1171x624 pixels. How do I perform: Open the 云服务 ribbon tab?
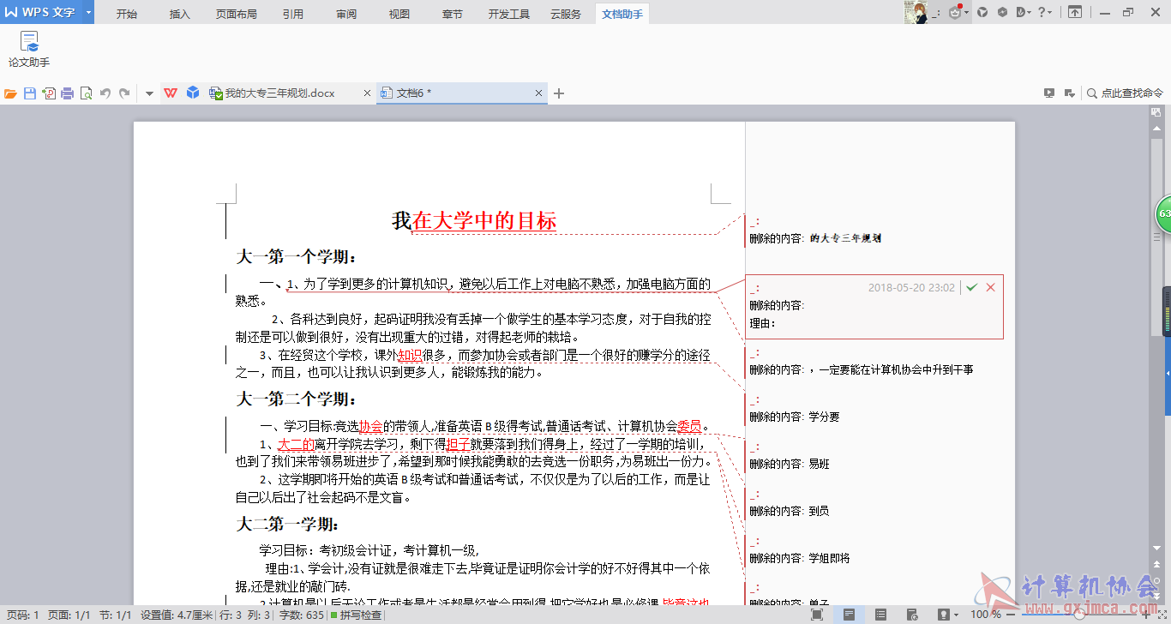566,14
